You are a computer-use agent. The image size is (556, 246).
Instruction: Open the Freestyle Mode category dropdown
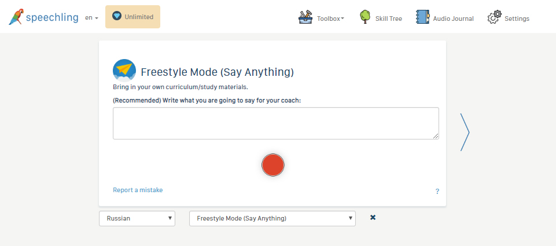pos(272,218)
